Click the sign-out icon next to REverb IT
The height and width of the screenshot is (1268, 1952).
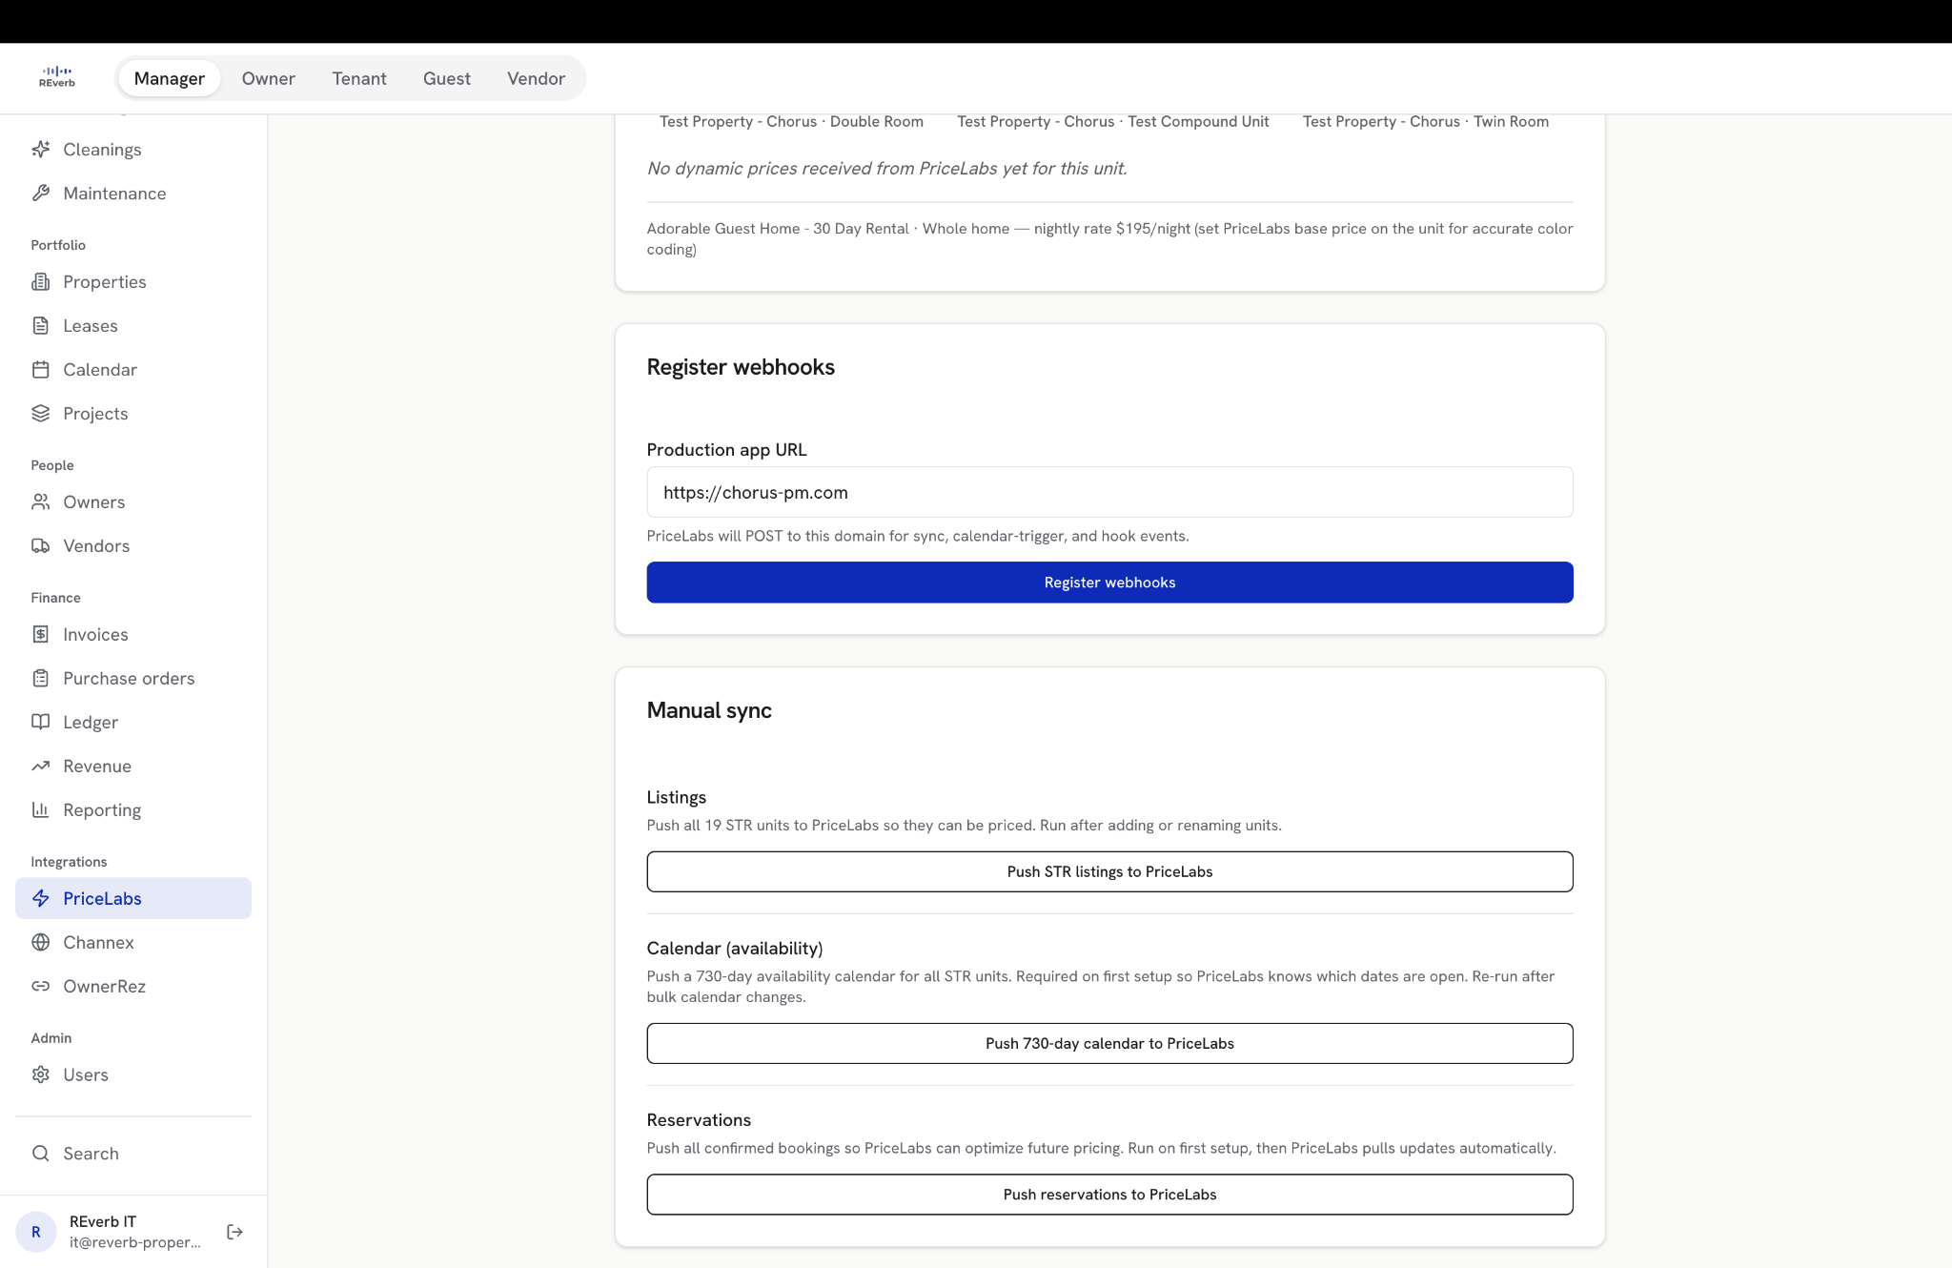234,1232
